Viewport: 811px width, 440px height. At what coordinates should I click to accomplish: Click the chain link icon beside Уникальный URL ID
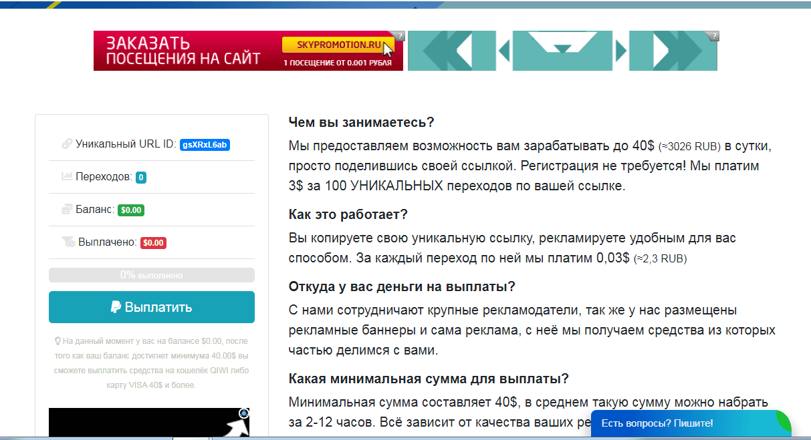(67, 144)
